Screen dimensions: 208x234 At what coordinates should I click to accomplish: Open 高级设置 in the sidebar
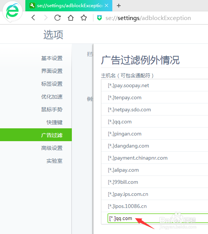click(52, 148)
